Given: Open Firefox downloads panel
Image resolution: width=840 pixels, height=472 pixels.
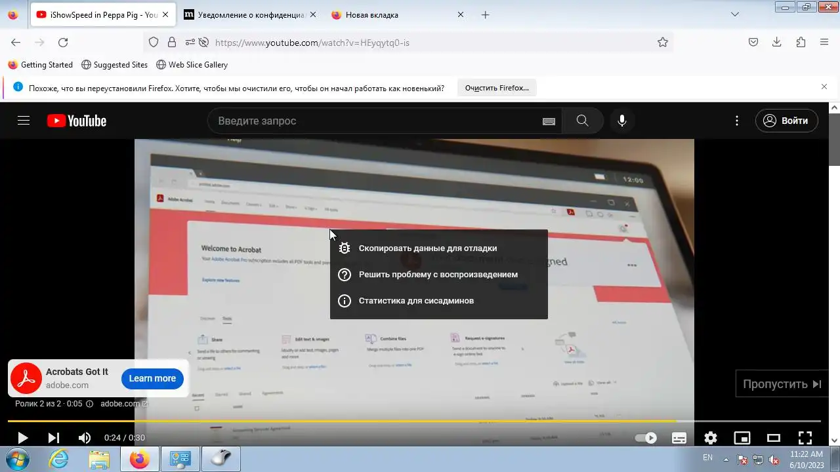Looking at the screenshot, I should [x=777, y=42].
